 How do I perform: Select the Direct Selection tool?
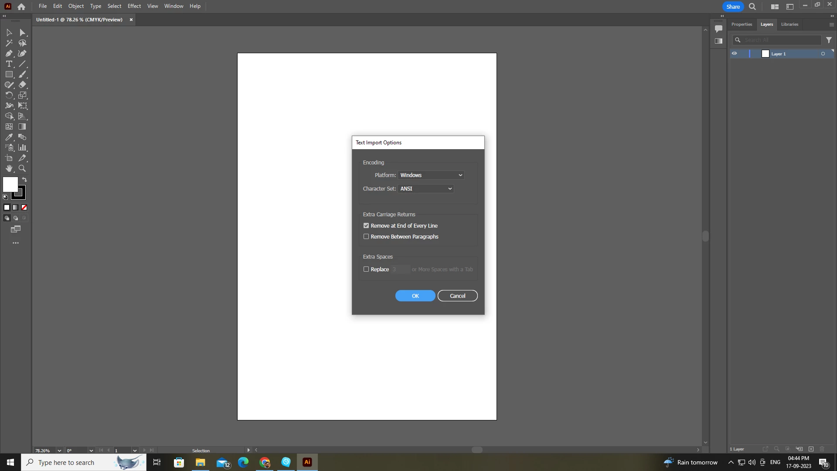(23, 33)
